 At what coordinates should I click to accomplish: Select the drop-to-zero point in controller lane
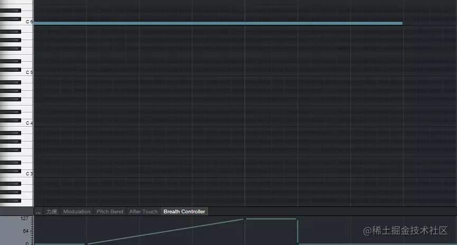[x=297, y=243]
